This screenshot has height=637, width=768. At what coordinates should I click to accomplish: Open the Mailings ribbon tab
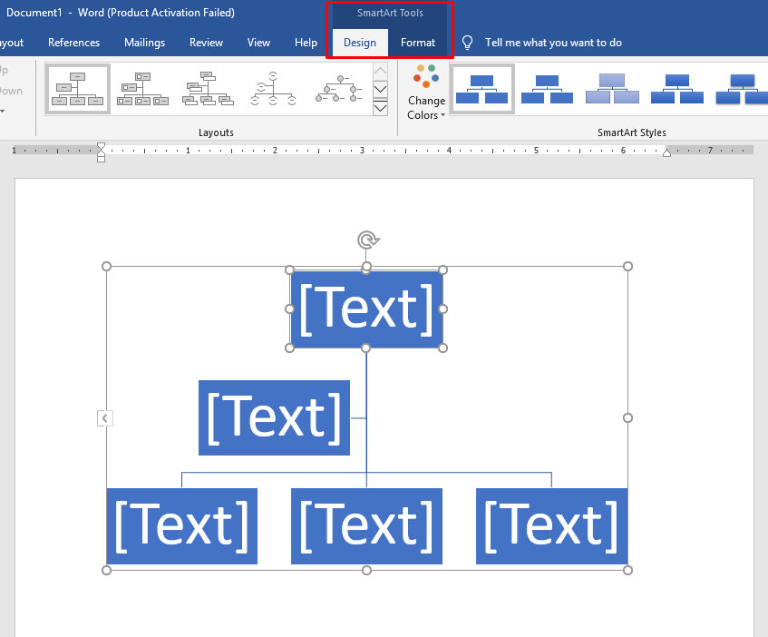click(x=144, y=43)
